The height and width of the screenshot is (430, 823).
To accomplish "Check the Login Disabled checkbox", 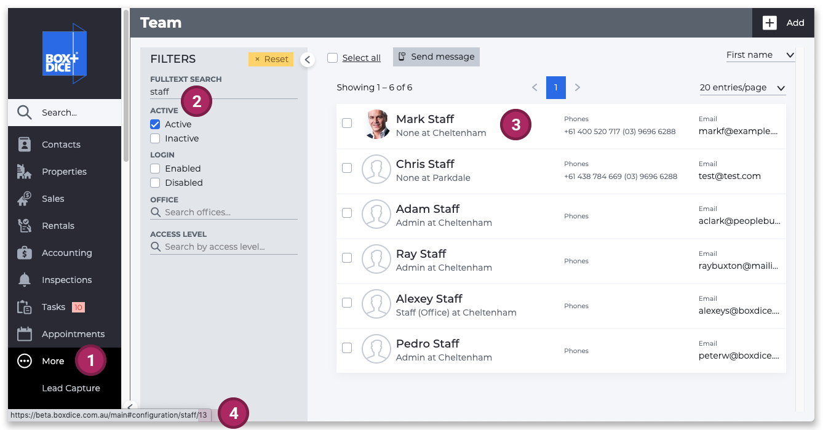I will pyautogui.click(x=155, y=183).
